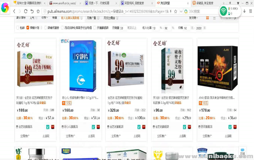This screenshot has height=160, width=254.
Task: Open the browser downloads icon
Action: tap(244, 11)
